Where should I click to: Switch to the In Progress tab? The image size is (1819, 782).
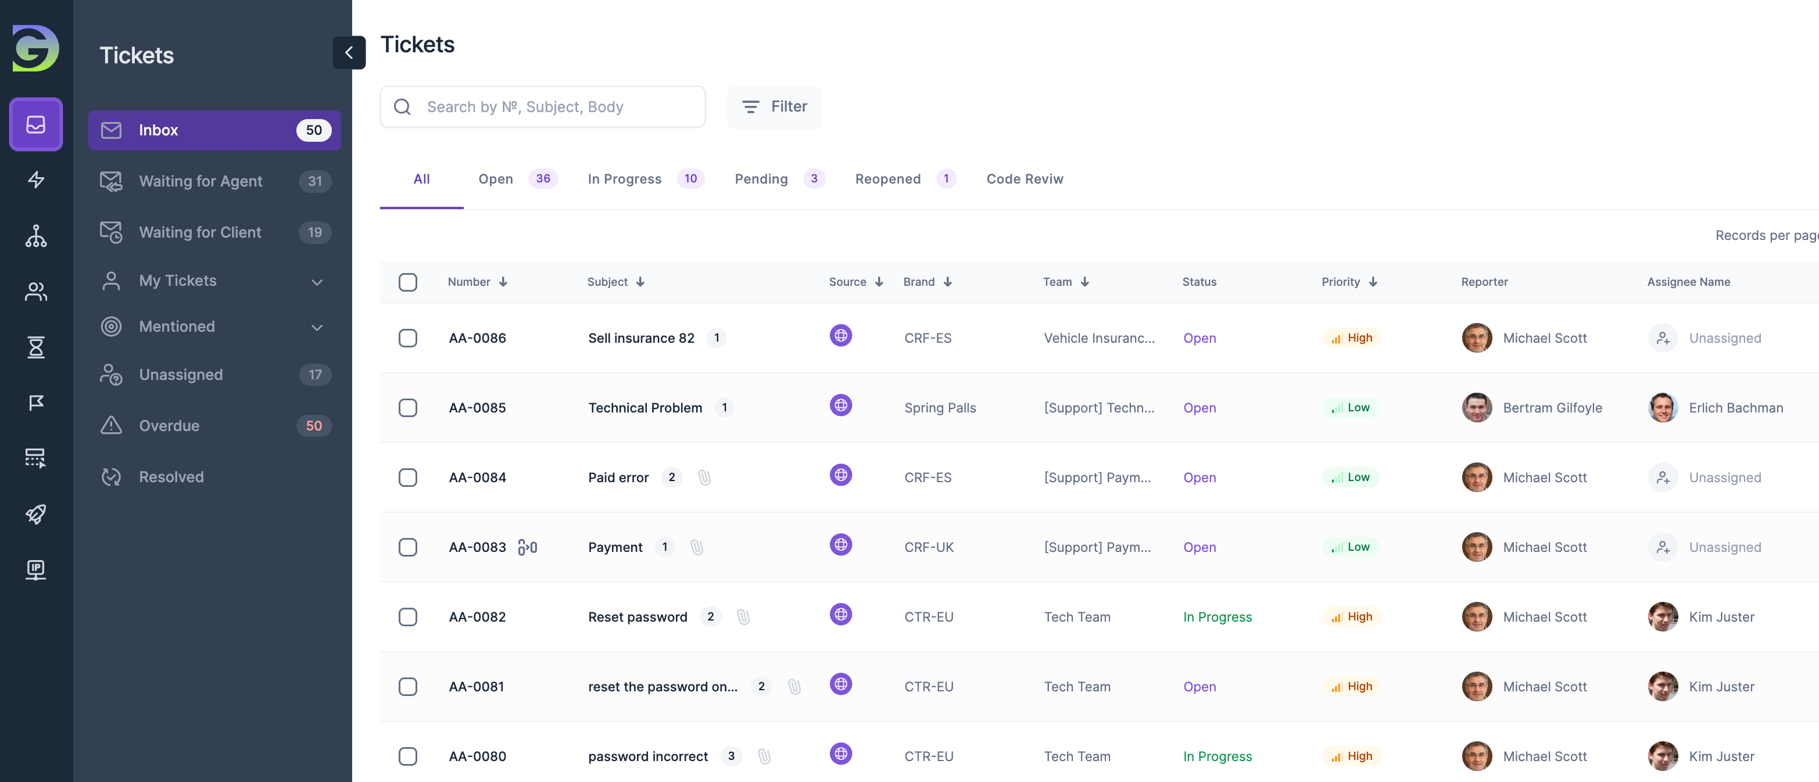tap(624, 180)
